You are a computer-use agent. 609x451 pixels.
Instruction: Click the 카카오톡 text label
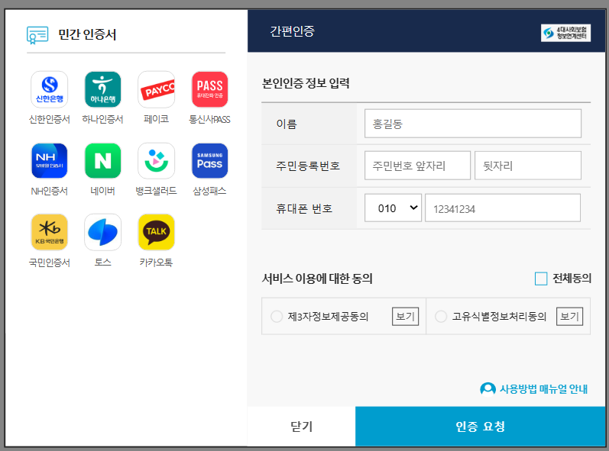pos(156,263)
